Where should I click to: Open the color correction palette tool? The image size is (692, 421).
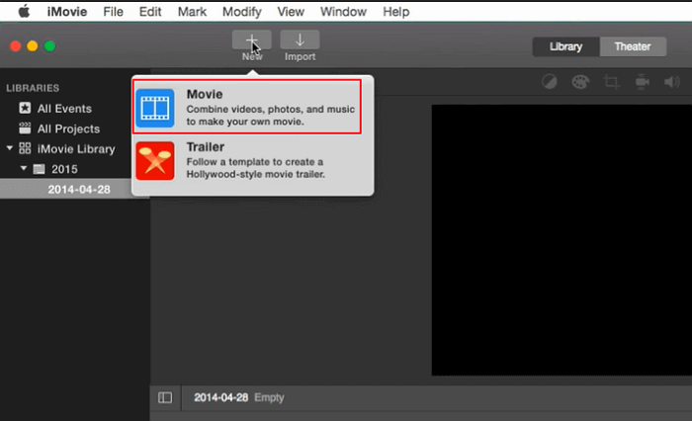pos(580,83)
